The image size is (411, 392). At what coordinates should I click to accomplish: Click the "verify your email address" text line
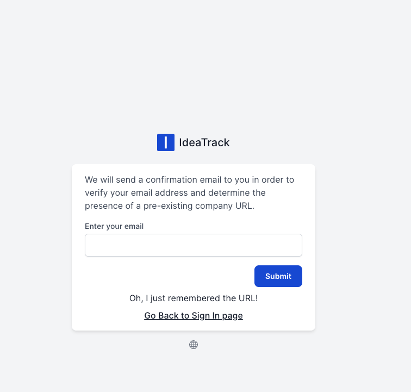(x=175, y=192)
